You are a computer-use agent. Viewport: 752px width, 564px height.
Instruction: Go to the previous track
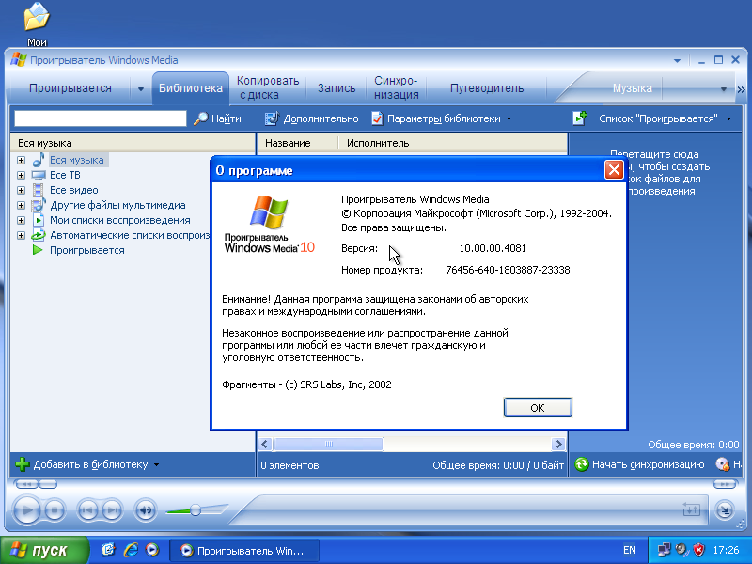pyautogui.click(x=87, y=510)
